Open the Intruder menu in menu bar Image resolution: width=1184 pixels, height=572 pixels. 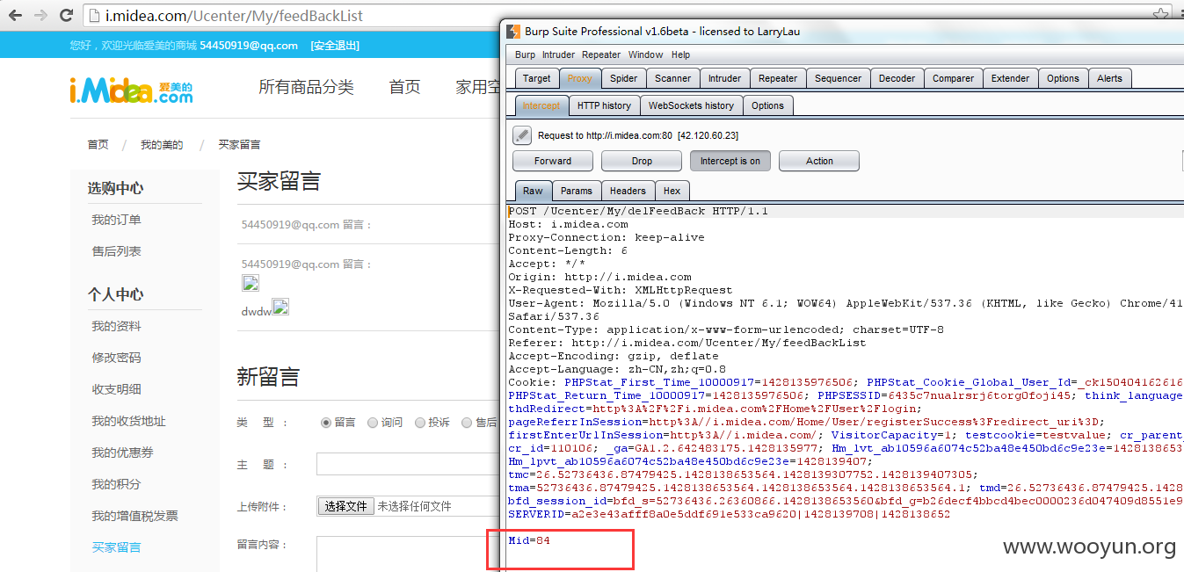click(559, 54)
